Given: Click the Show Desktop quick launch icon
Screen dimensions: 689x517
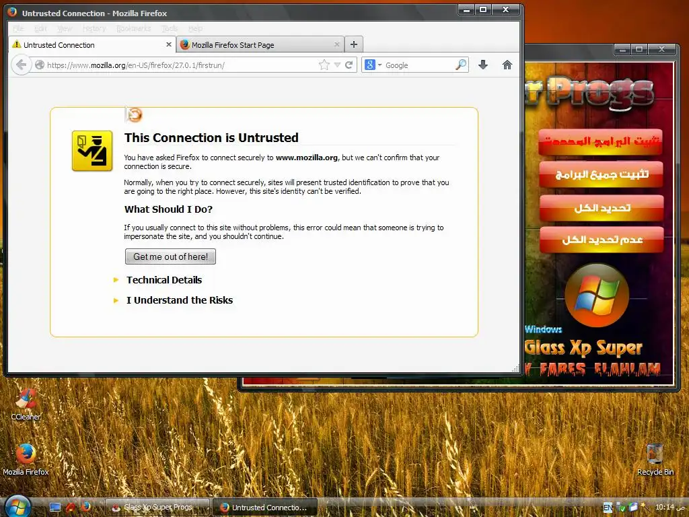Looking at the screenshot, I should coord(55,508).
